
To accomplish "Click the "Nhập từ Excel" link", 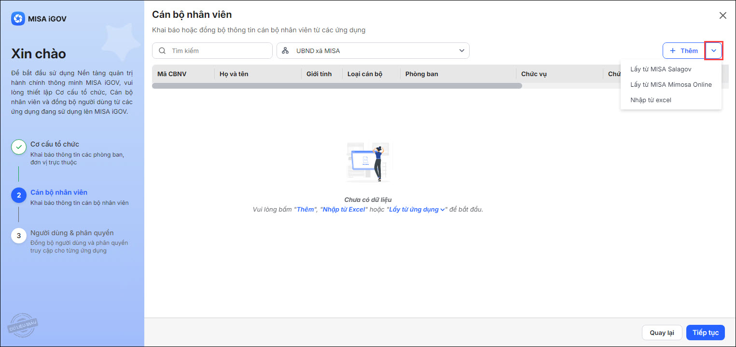I will pos(344,210).
